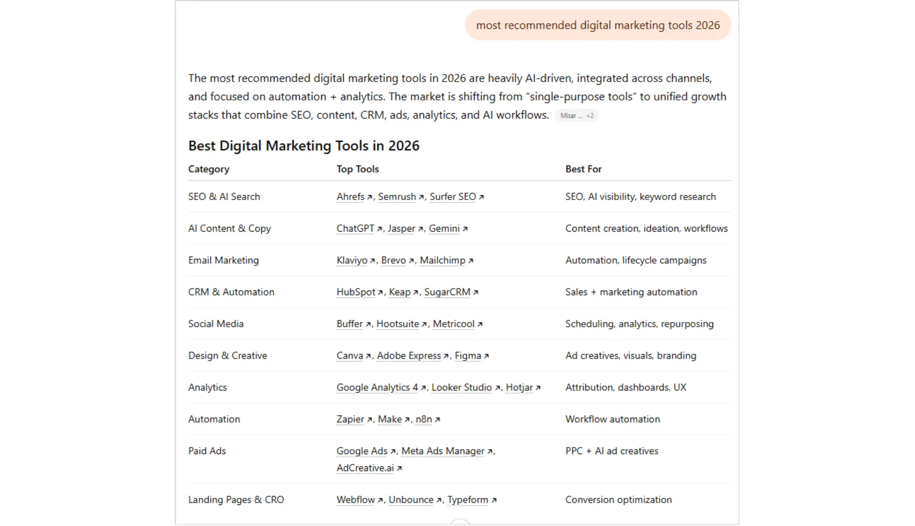Visit the Unbounce link
The width and height of the screenshot is (915, 526).
(x=415, y=500)
